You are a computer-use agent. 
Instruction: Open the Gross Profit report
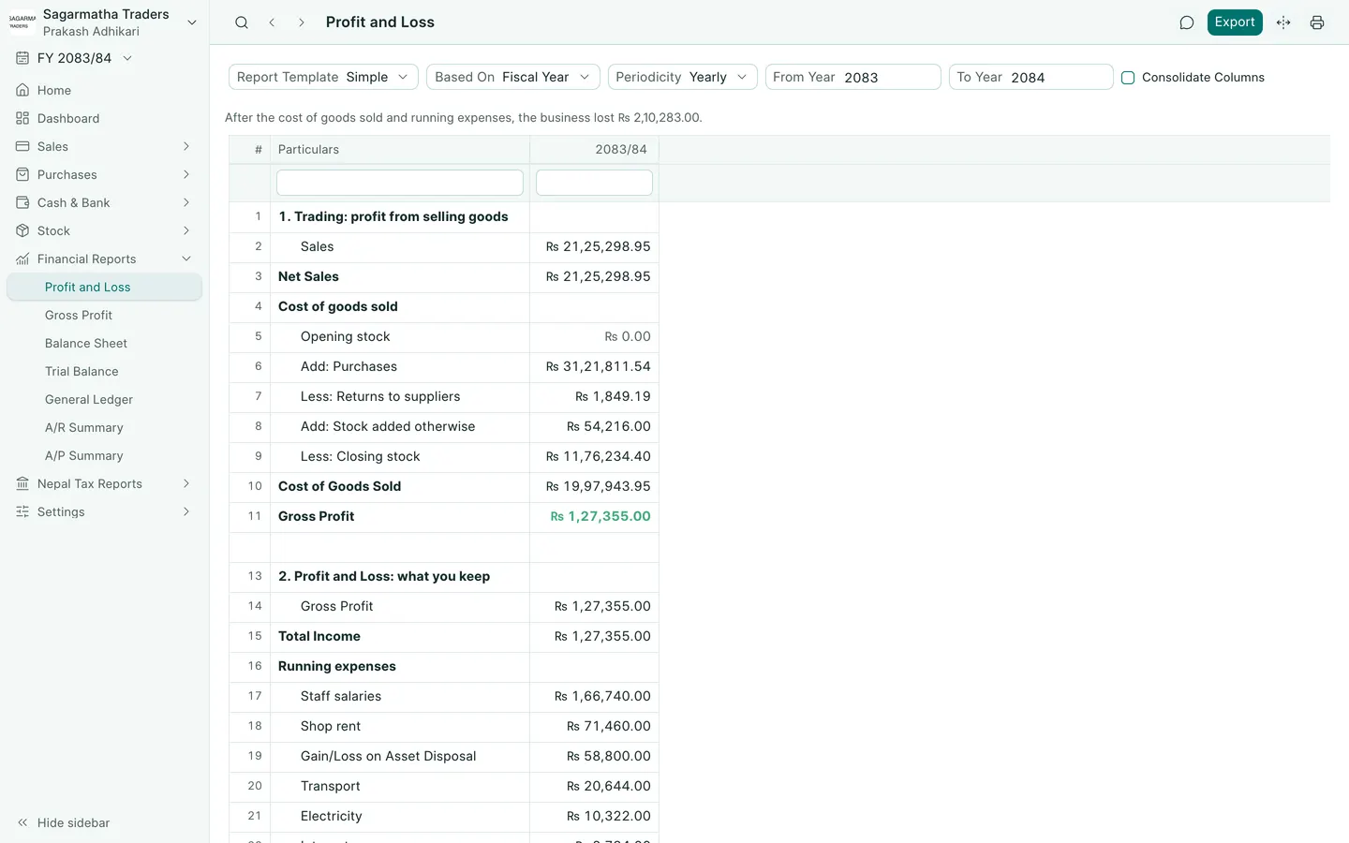pyautogui.click(x=79, y=315)
